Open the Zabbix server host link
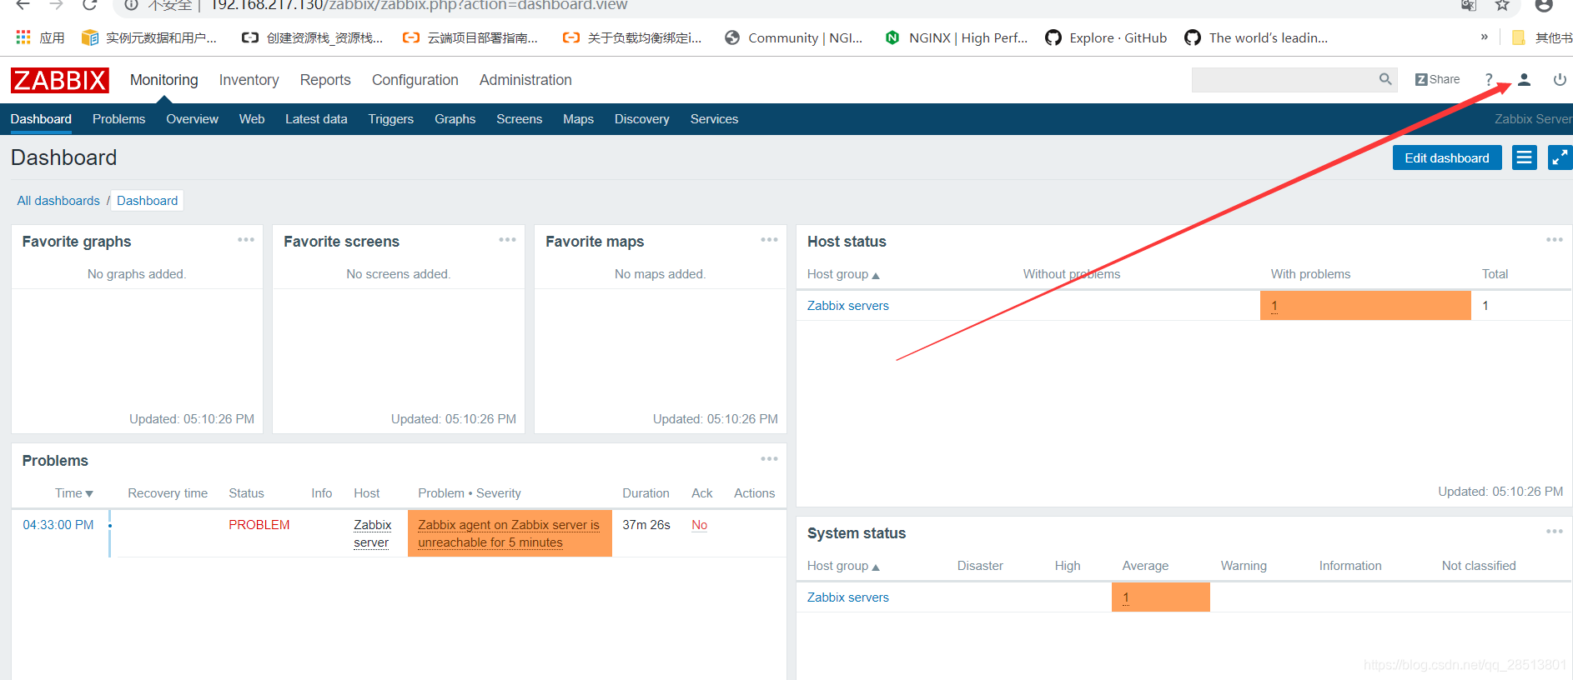The image size is (1573, 680). (x=372, y=533)
